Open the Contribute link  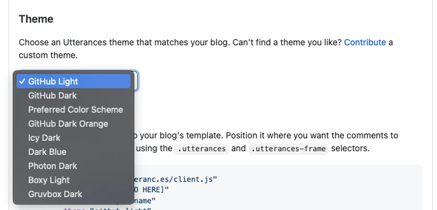(365, 42)
